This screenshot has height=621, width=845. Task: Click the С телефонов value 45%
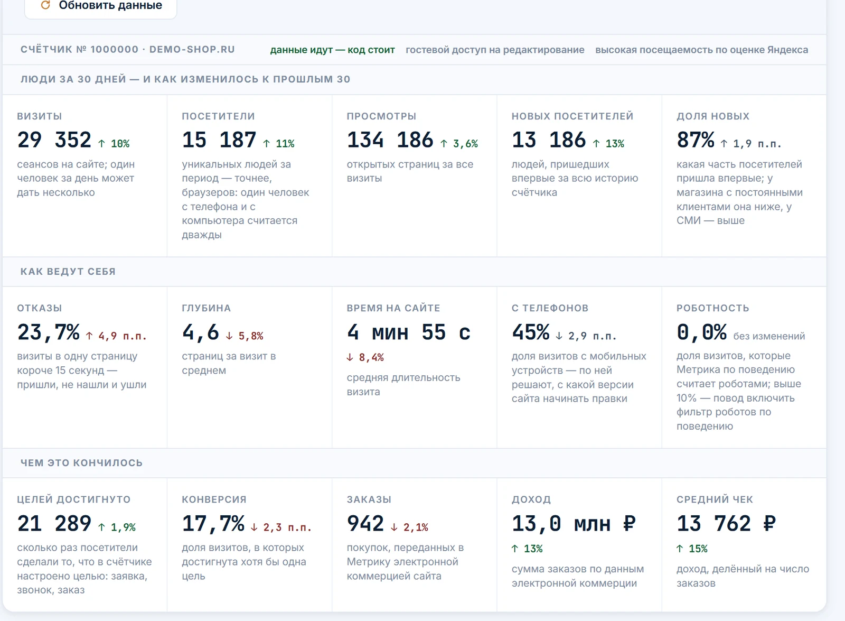click(530, 332)
